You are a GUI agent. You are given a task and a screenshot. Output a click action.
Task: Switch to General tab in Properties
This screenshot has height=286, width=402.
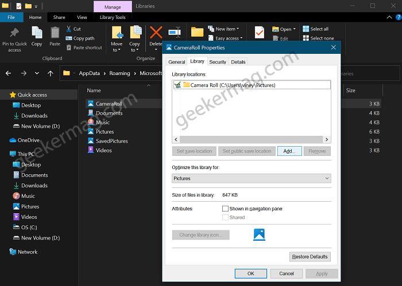pos(177,62)
